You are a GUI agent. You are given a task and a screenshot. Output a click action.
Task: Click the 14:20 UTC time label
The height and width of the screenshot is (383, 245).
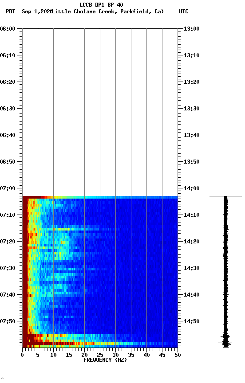pos(192,242)
